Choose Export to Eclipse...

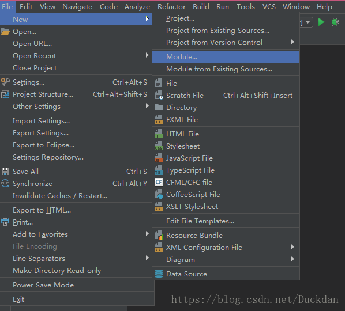[76, 145]
